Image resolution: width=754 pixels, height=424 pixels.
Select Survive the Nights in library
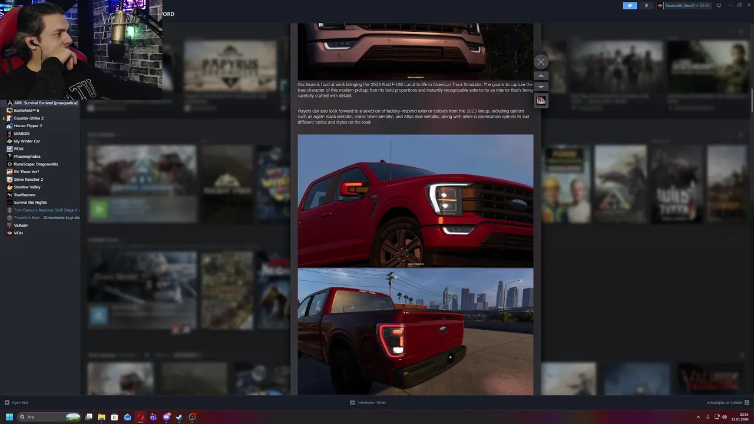pyautogui.click(x=30, y=202)
